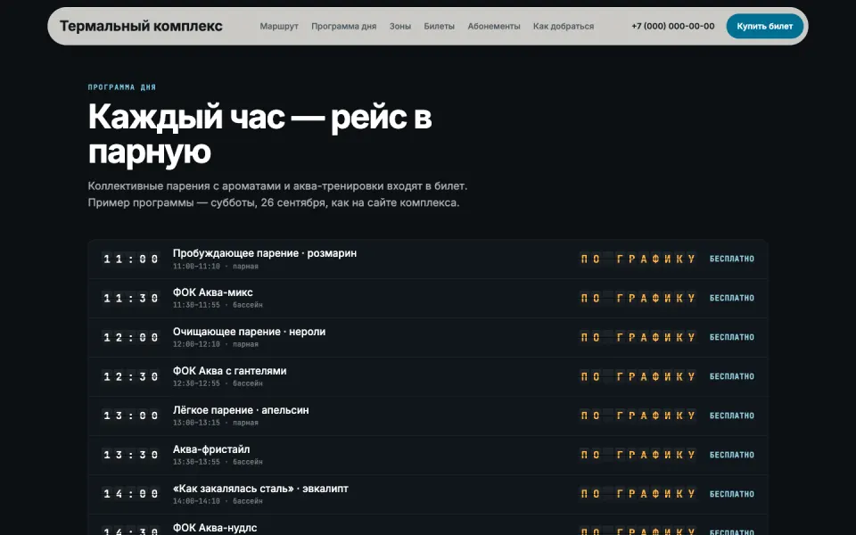Click the 11:00 flip-clock time

[x=131, y=259]
